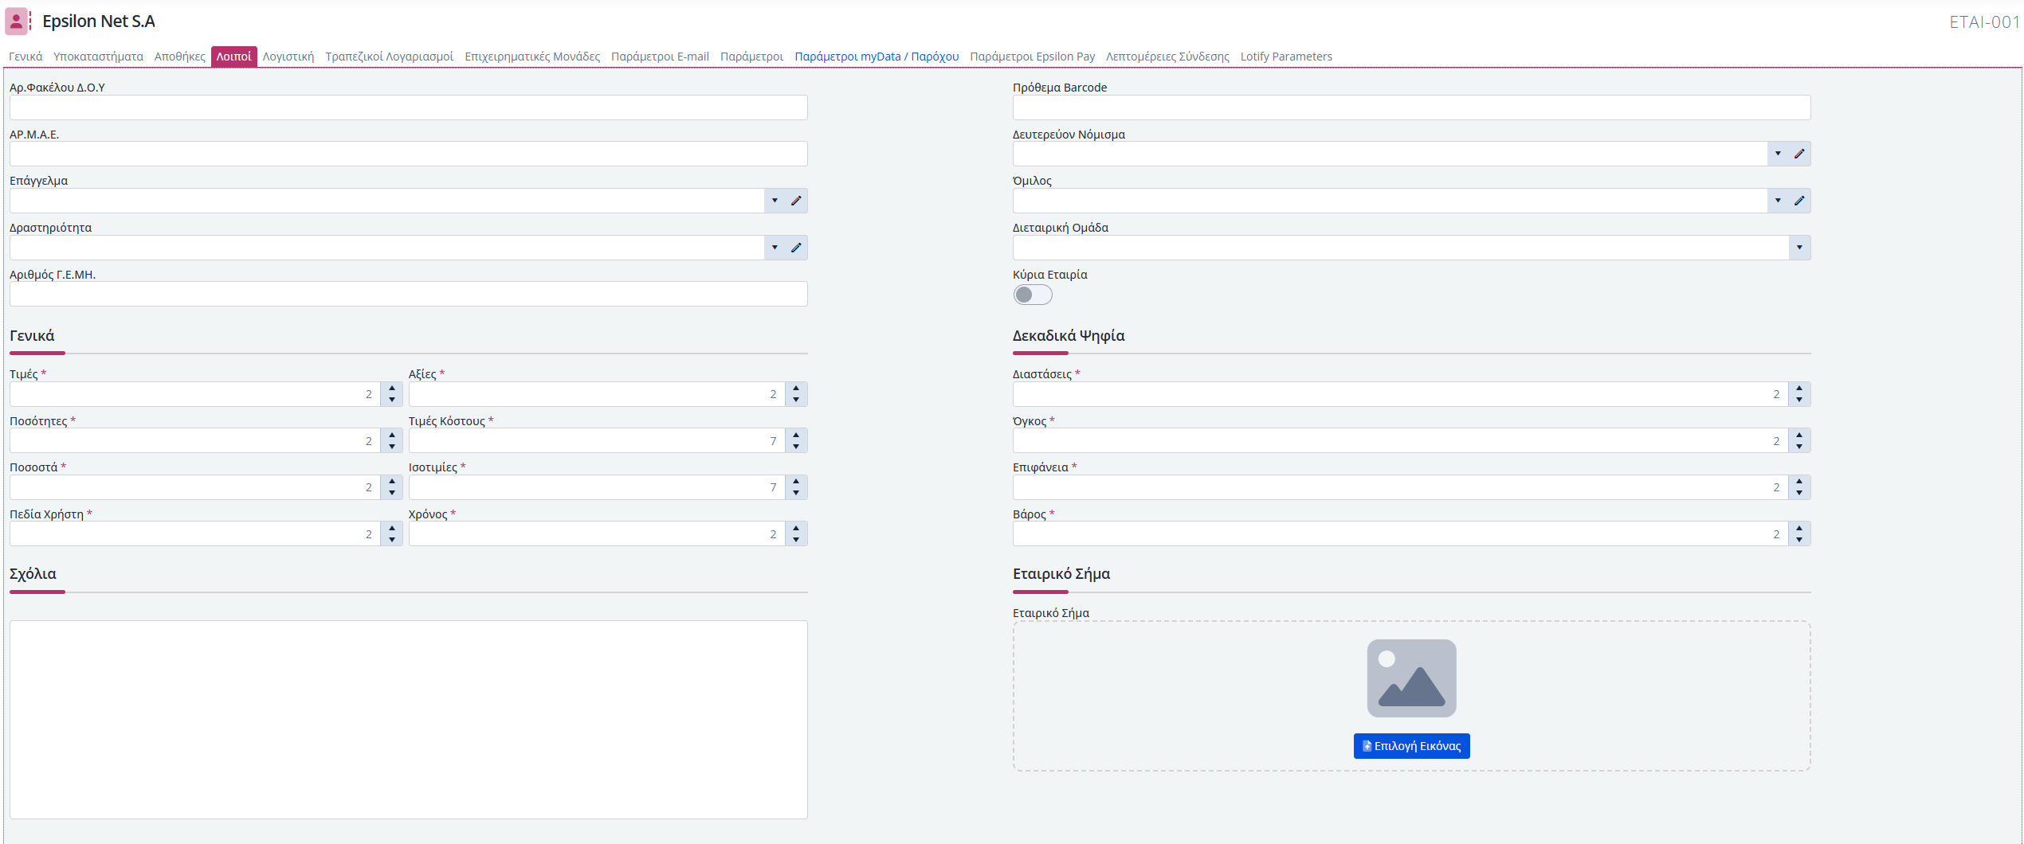The width and height of the screenshot is (2024, 844).
Task: Focus the Αριθμός Γ.Ε.ΜΗ. input field
Action: 409,294
